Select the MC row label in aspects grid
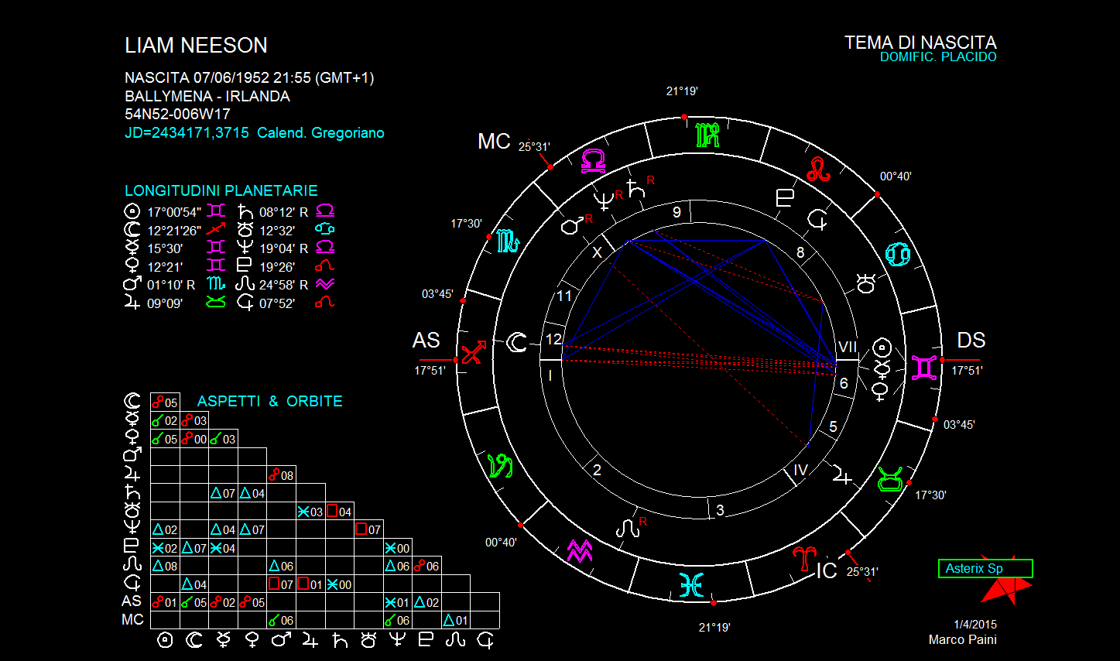Viewport: 1120px width, 661px height. coord(132,620)
